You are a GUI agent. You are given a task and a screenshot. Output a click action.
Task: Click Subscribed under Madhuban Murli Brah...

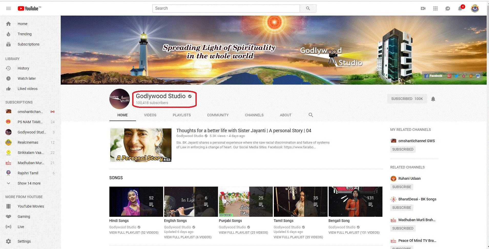click(x=403, y=228)
